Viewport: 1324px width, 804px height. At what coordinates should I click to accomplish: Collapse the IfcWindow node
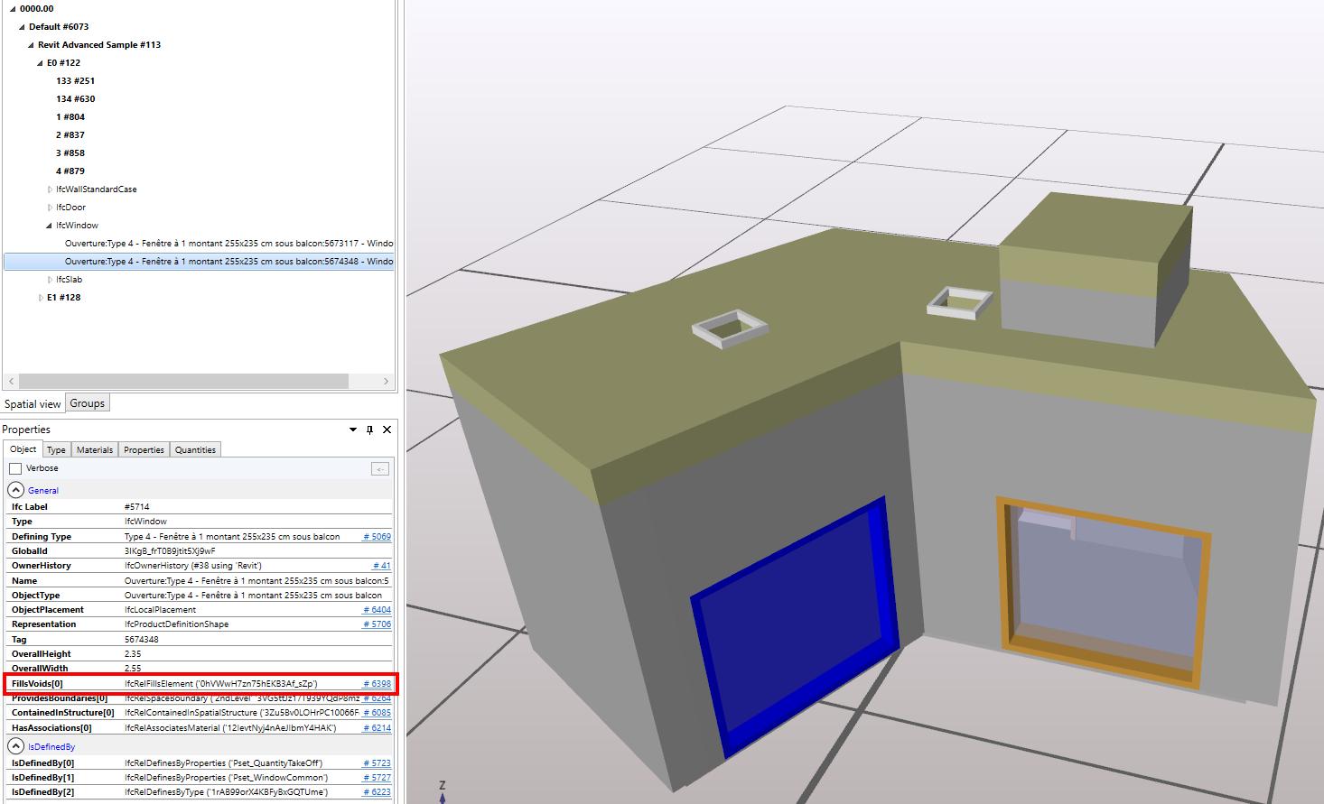coord(49,226)
